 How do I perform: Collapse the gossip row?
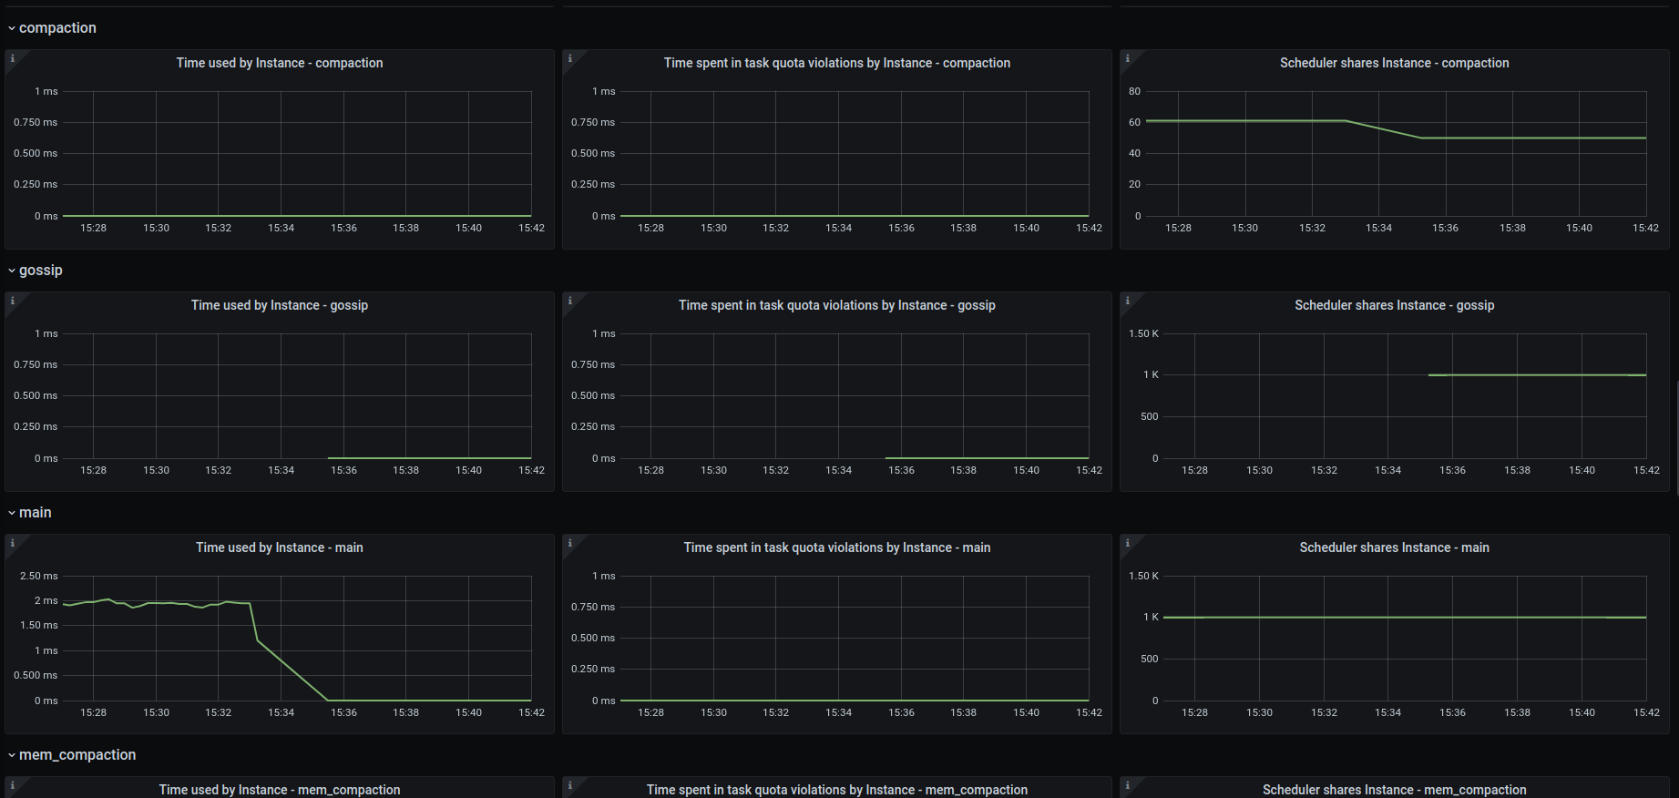tap(36, 271)
